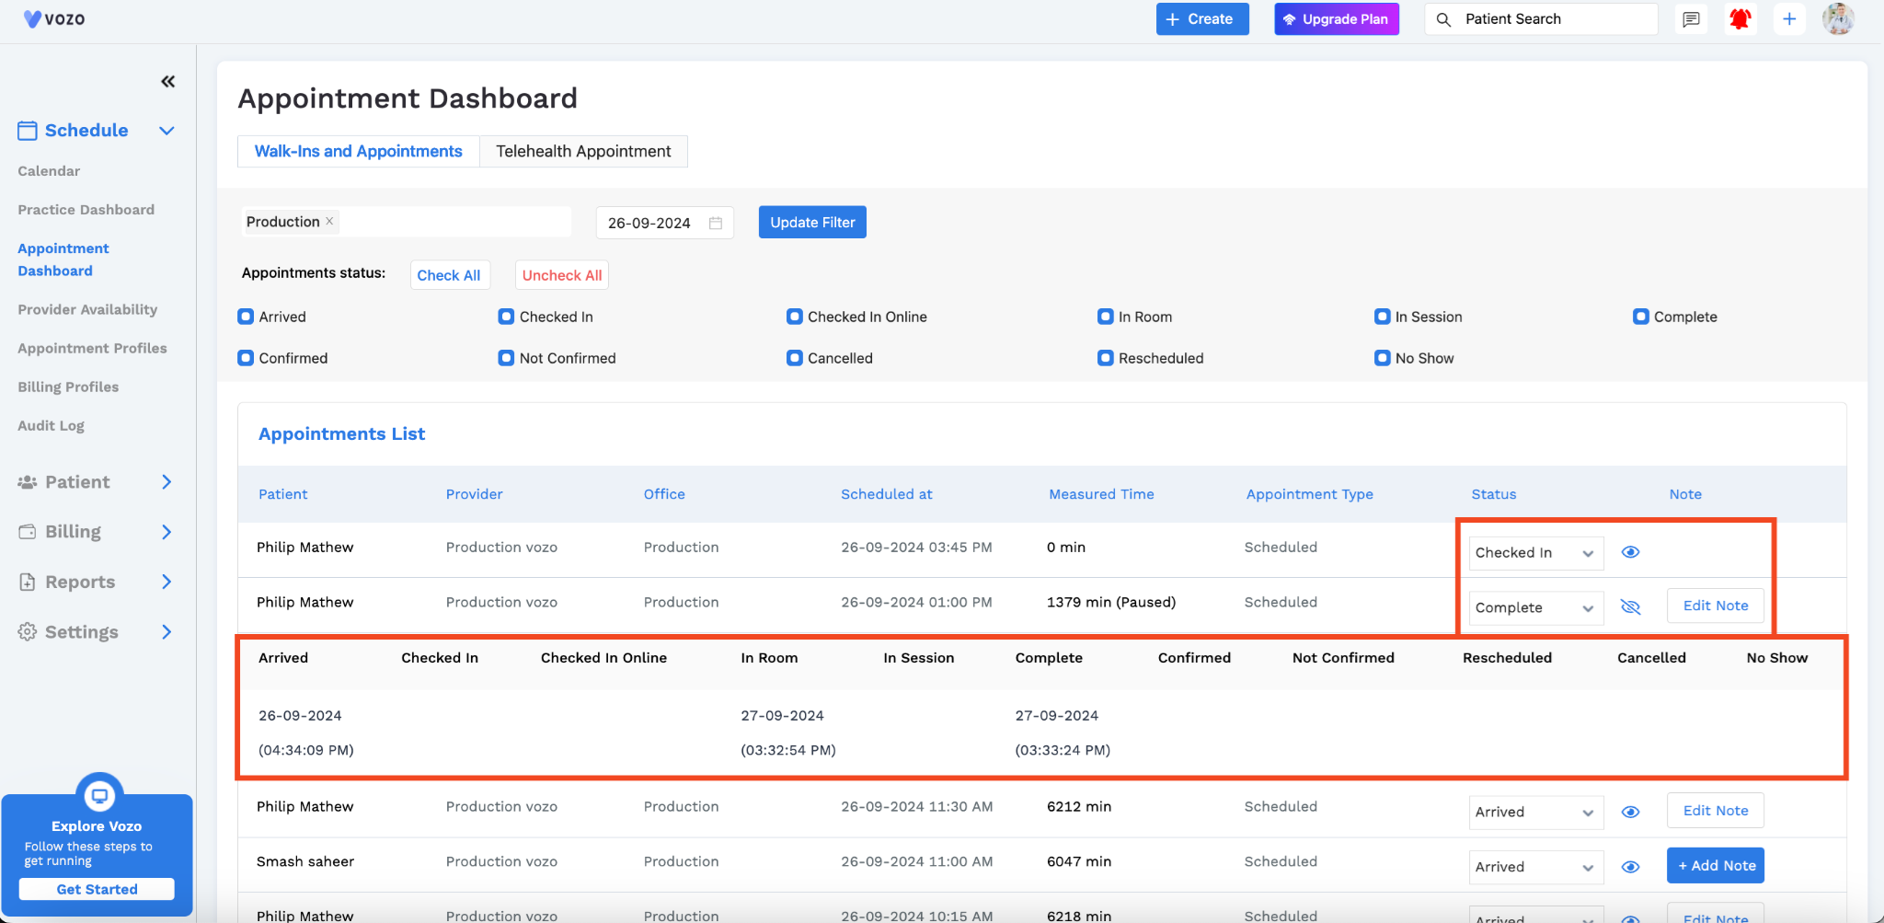Screen dimensions: 1884x923
Task: Click Uncheck All statuses
Action: pyautogui.click(x=562, y=275)
